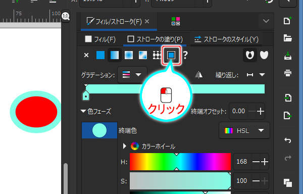Click the red ellipse on canvas

click(x=36, y=112)
